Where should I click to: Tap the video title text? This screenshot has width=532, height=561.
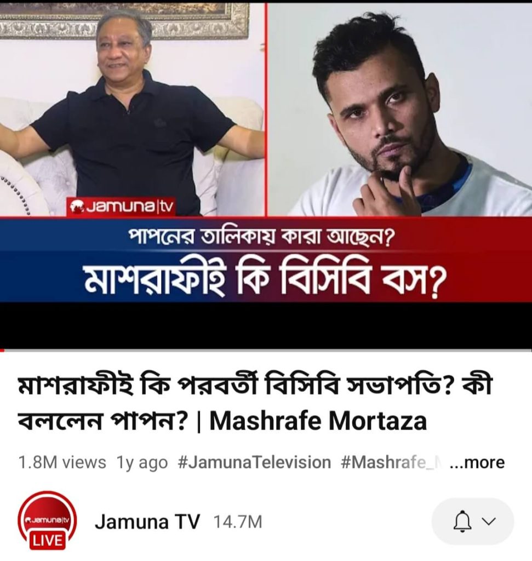coord(255,403)
